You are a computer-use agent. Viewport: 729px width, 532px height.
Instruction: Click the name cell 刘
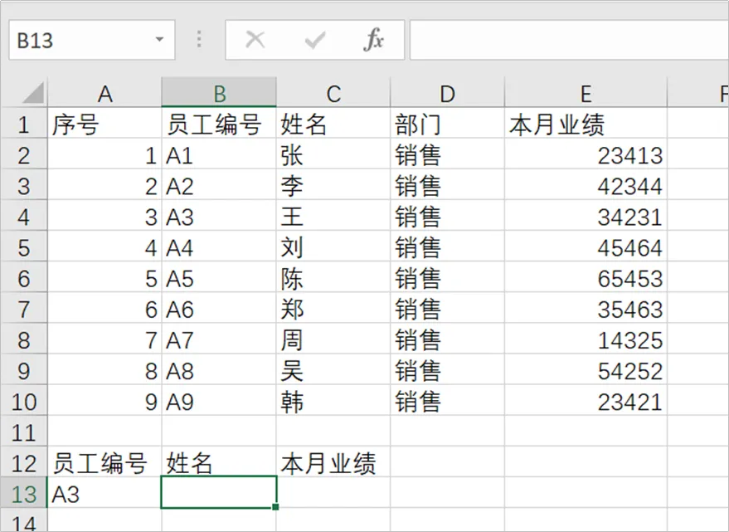click(333, 246)
